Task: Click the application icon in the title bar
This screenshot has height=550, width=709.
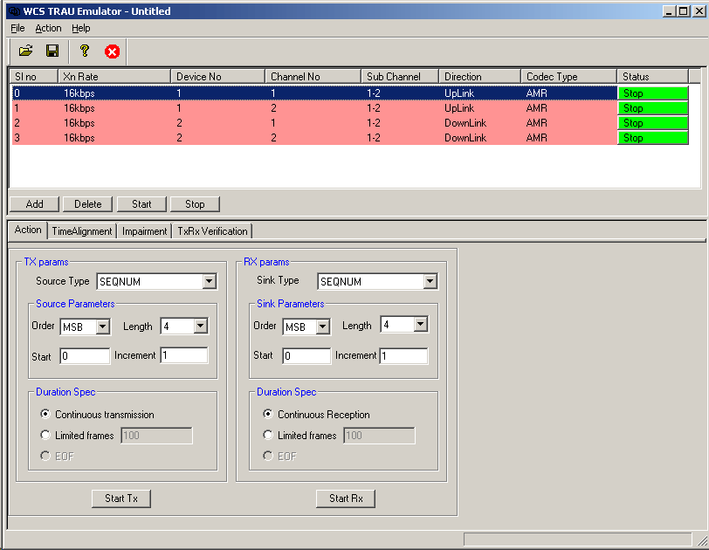Action: [x=14, y=10]
